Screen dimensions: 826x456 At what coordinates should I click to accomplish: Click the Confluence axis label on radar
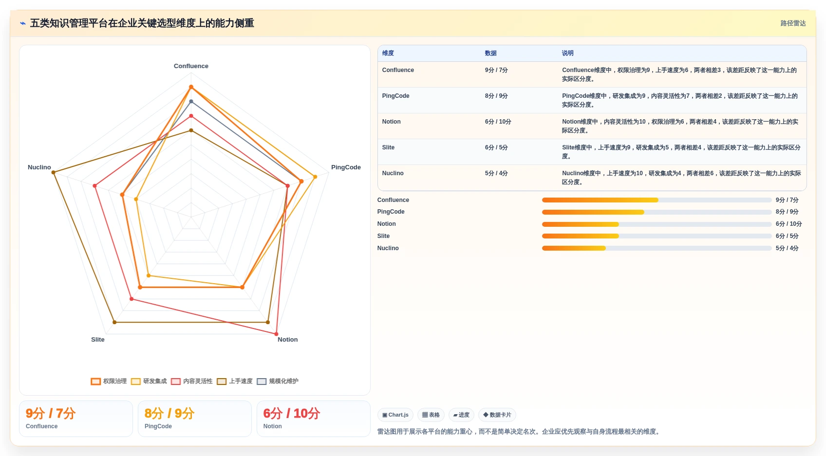[191, 66]
